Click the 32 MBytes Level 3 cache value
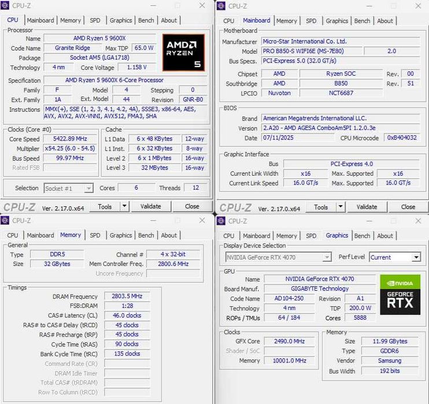Screen dimensions: 429x404 [x=154, y=168]
